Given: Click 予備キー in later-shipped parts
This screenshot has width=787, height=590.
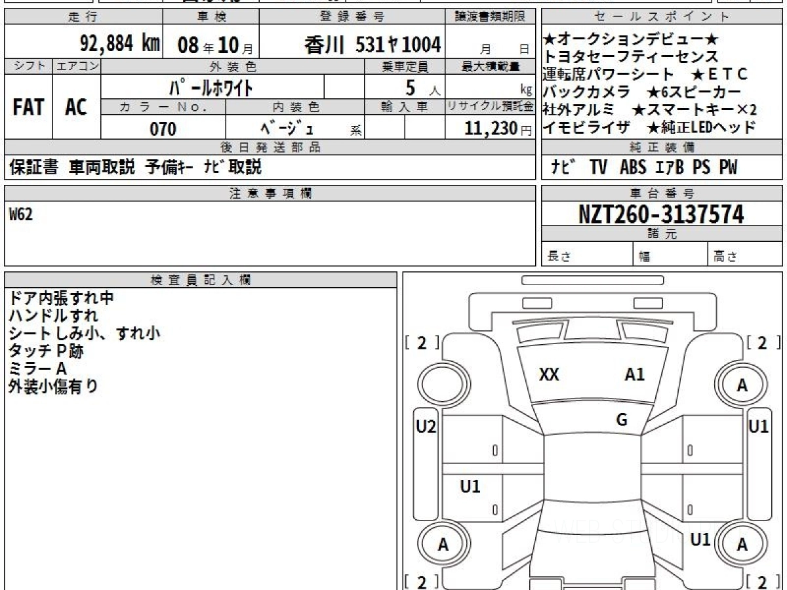Looking at the screenshot, I should pos(169,167).
